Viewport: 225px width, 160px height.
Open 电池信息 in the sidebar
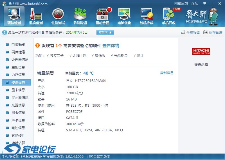[18, 128]
